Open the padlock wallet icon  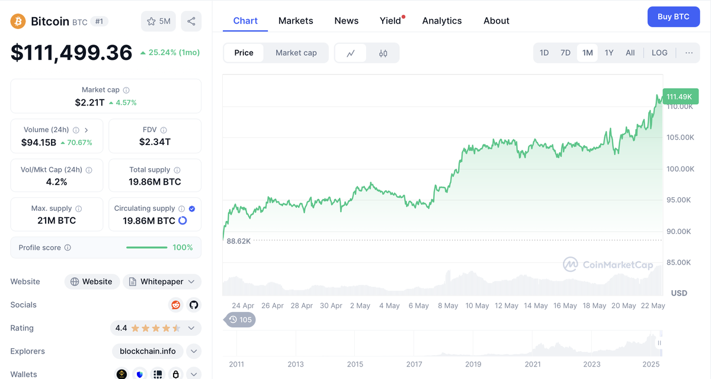[176, 374]
